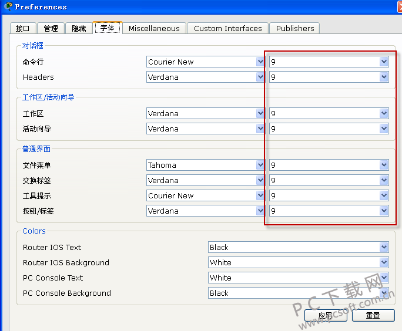Switch to the 管理 tab
Viewport: 402px width, 331px height.
51,28
